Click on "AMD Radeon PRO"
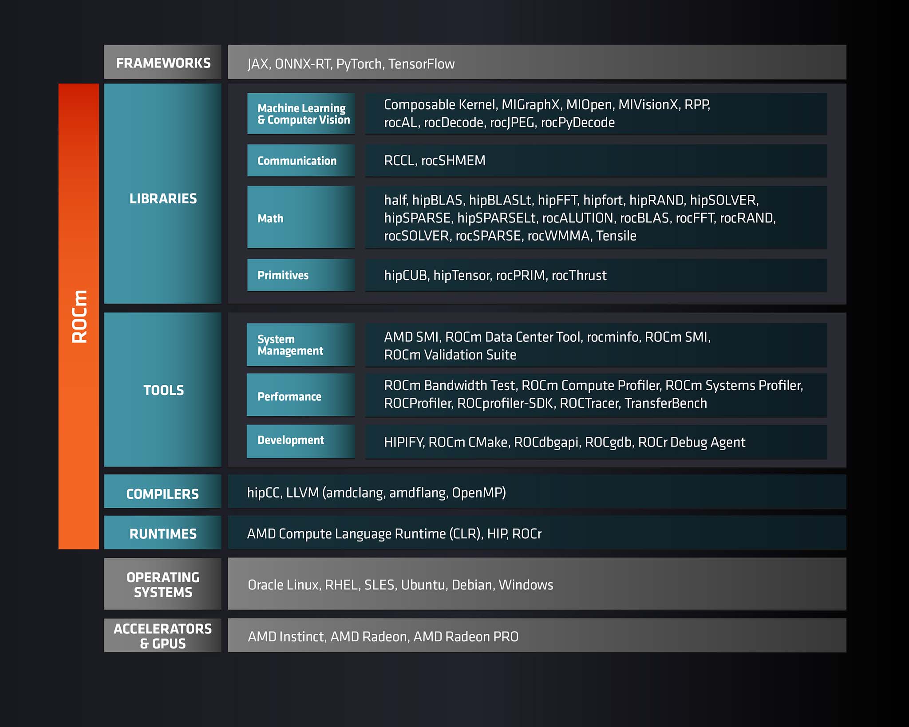Screen dimensions: 909x727 466,637
